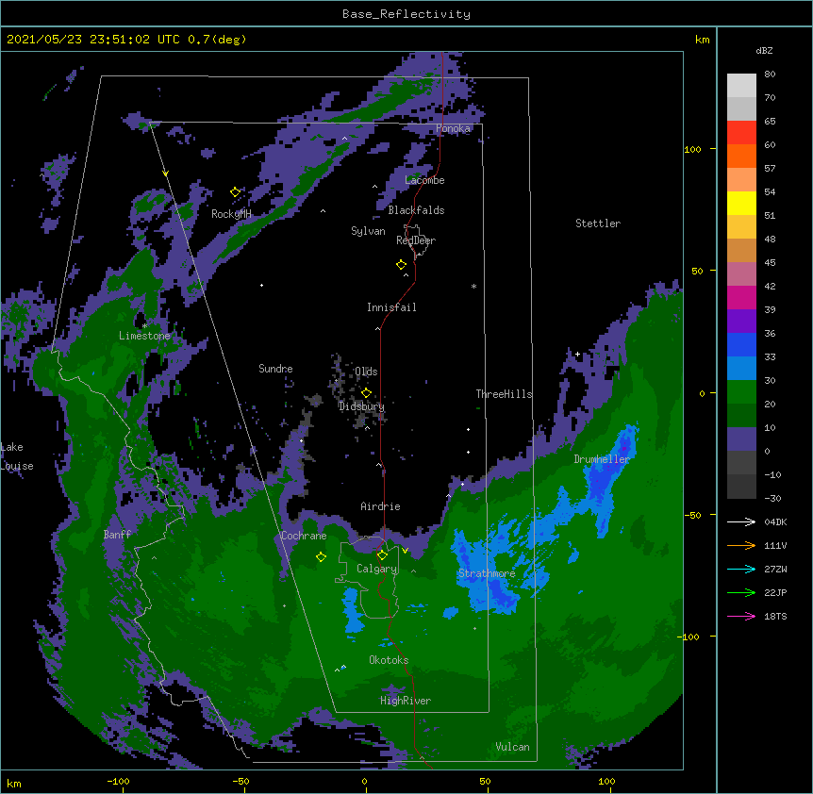The image size is (813, 794).
Task: Select the yellow station marker beside Olds
Action: [366, 393]
